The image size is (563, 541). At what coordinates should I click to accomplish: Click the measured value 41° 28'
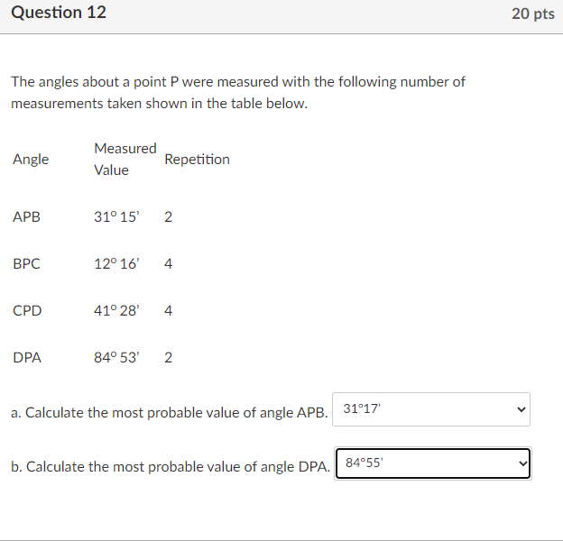(116, 311)
